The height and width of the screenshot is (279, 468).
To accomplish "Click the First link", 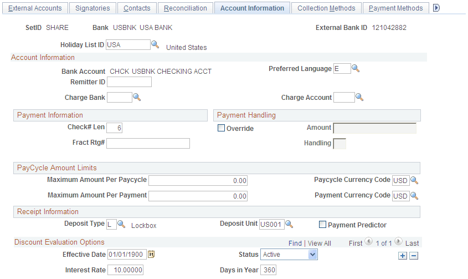I will [356, 244].
